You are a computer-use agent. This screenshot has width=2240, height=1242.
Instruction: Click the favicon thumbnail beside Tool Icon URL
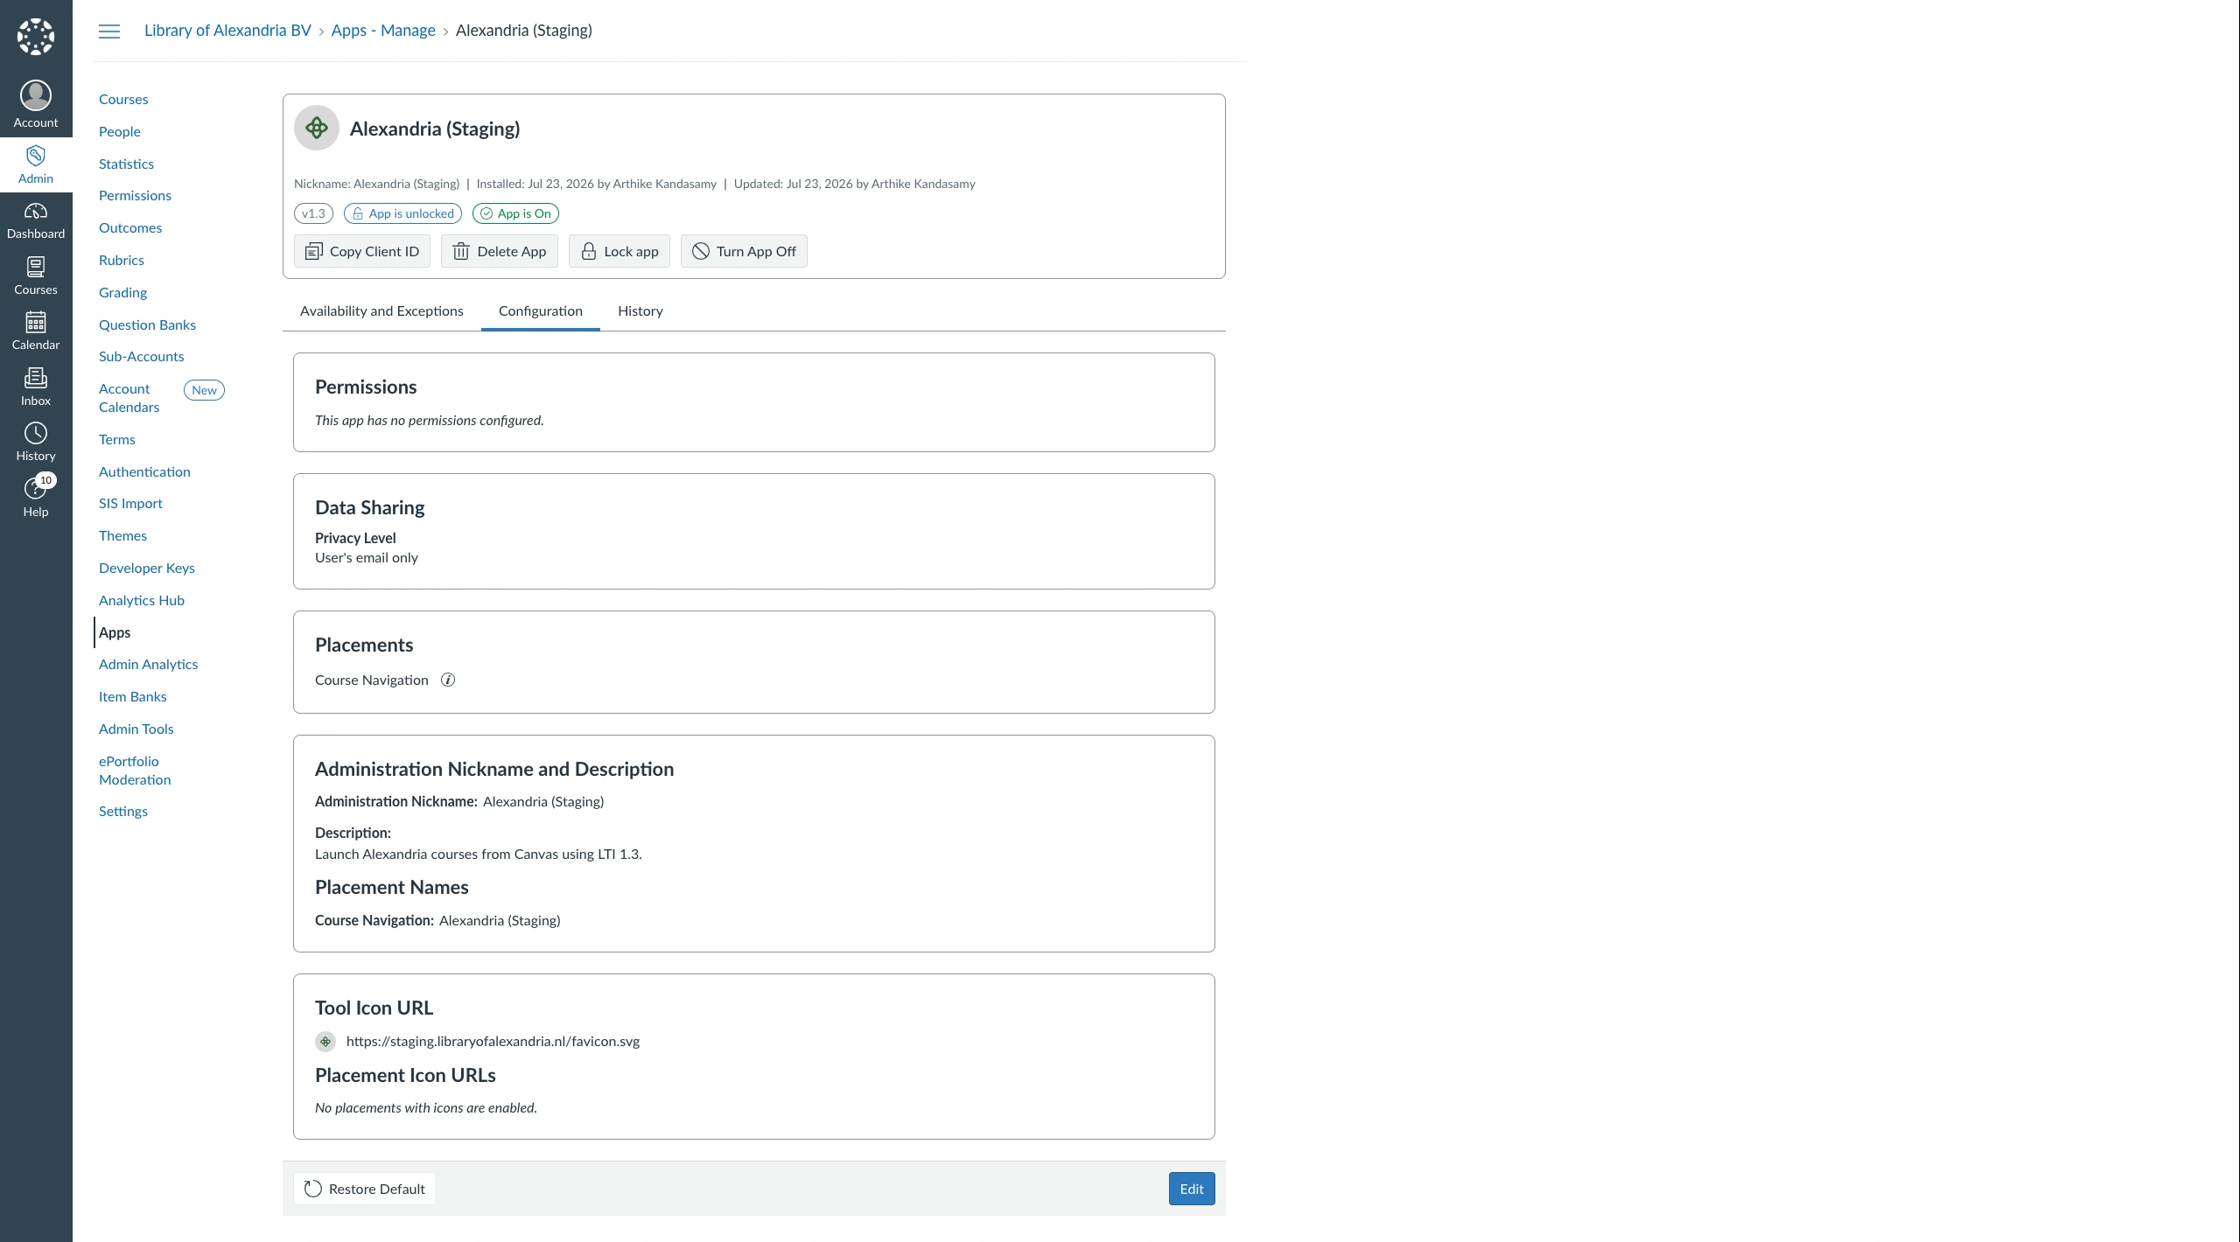(325, 1041)
